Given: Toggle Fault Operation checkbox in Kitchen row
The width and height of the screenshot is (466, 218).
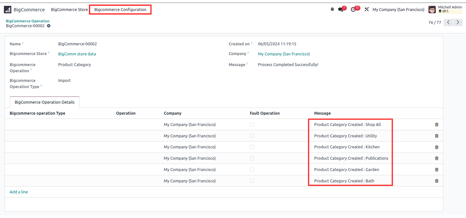Looking at the screenshot, I should 252,147.
